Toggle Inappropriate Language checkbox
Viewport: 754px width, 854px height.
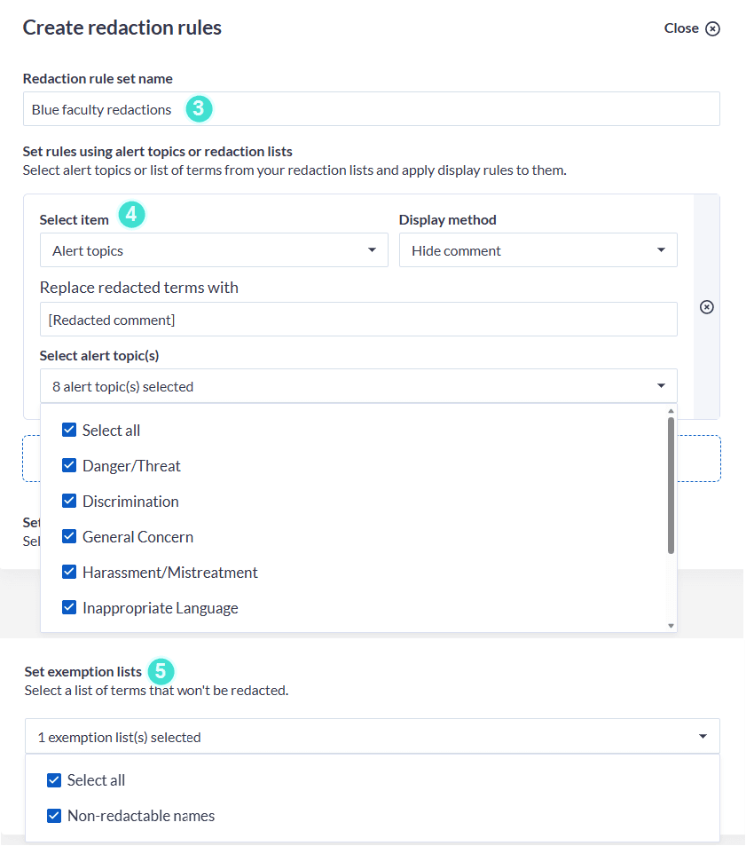tap(69, 608)
